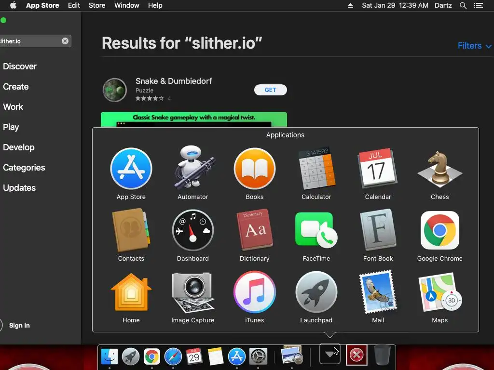The height and width of the screenshot is (370, 494).
Task: Open Spotlight search in menu bar
Action: coord(463,5)
